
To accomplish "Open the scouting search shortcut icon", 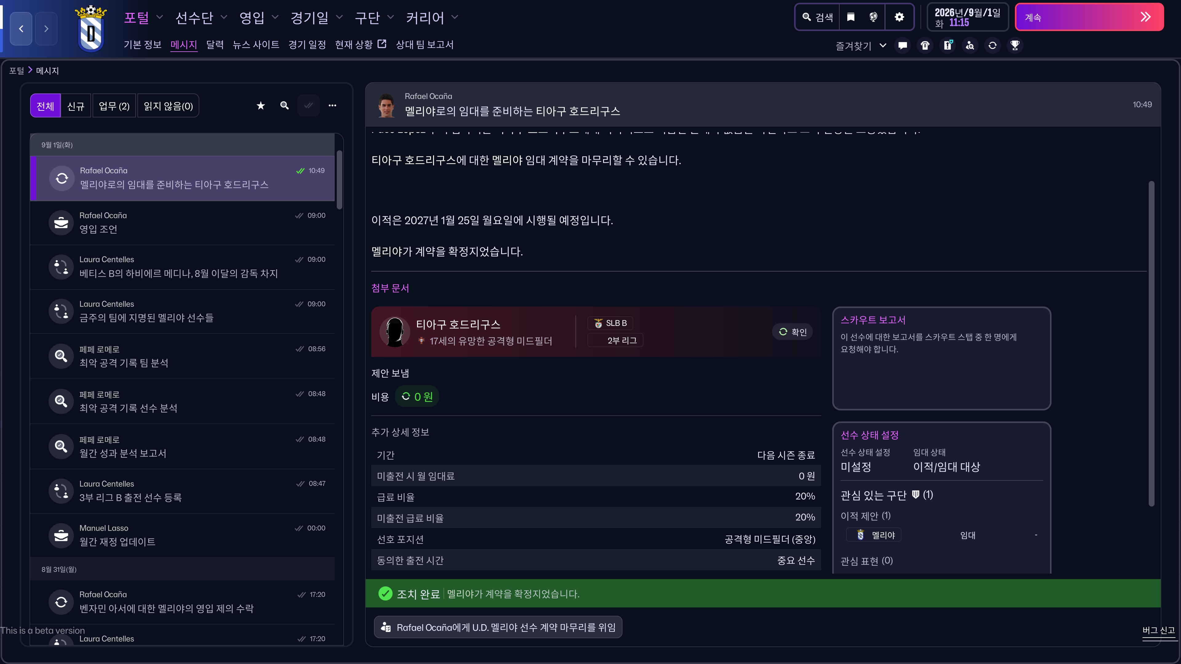I will click(970, 45).
